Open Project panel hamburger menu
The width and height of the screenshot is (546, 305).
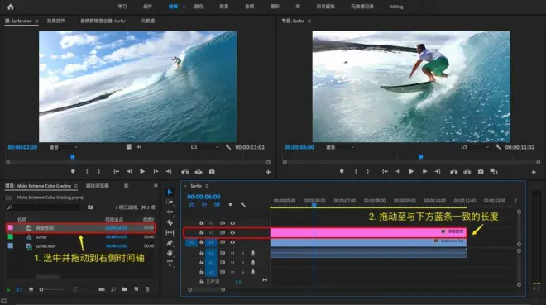click(76, 186)
